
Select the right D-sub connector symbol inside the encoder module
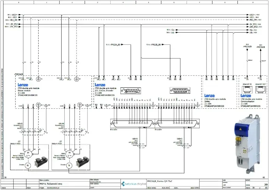pyautogui.click(x=180, y=91)
